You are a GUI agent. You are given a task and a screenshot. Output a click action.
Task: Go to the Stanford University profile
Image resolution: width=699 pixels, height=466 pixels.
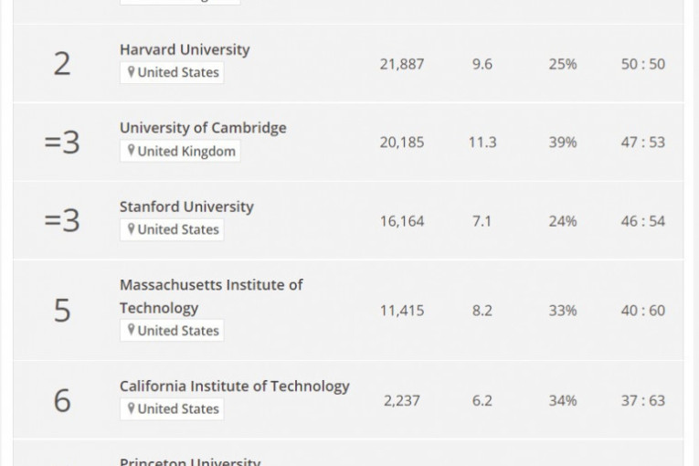(x=186, y=207)
